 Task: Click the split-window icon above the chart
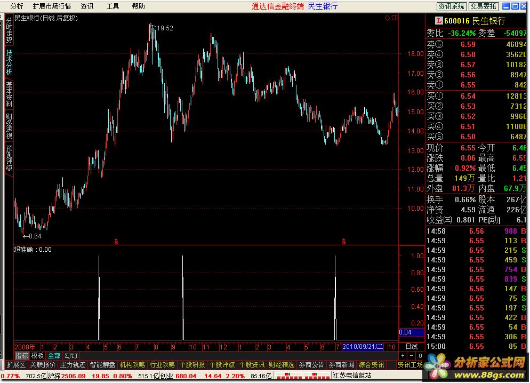coord(395,18)
